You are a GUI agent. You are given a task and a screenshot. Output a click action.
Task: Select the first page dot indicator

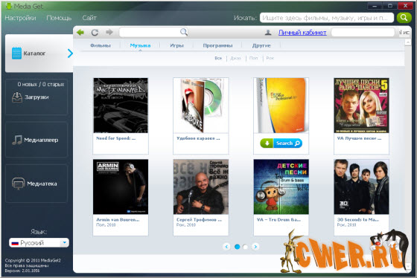click(x=237, y=247)
